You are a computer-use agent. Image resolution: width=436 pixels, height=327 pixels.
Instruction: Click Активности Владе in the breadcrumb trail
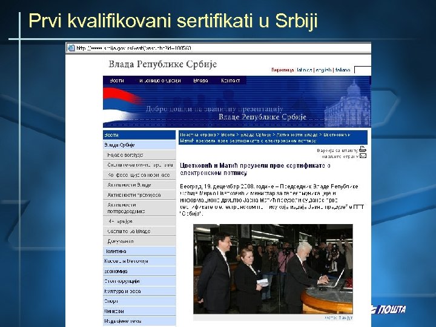(x=297, y=135)
